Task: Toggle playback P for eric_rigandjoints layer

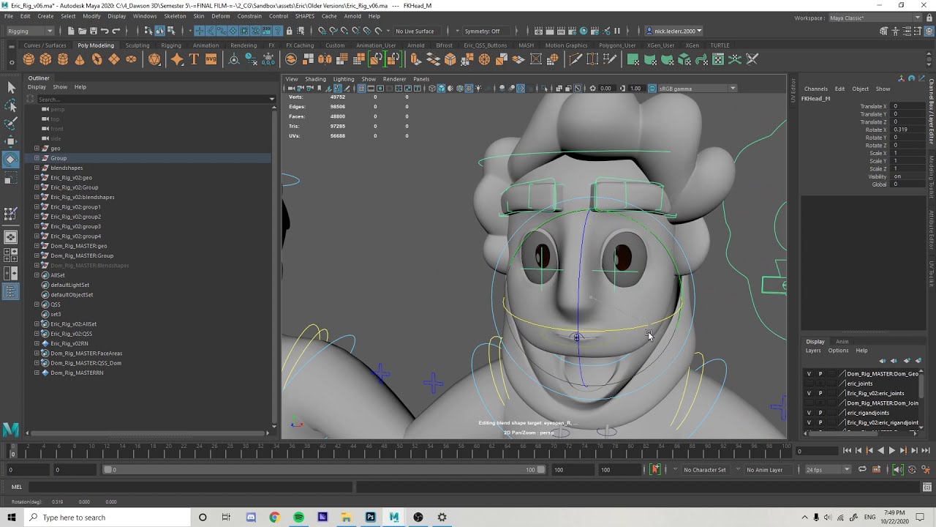Action: point(820,413)
